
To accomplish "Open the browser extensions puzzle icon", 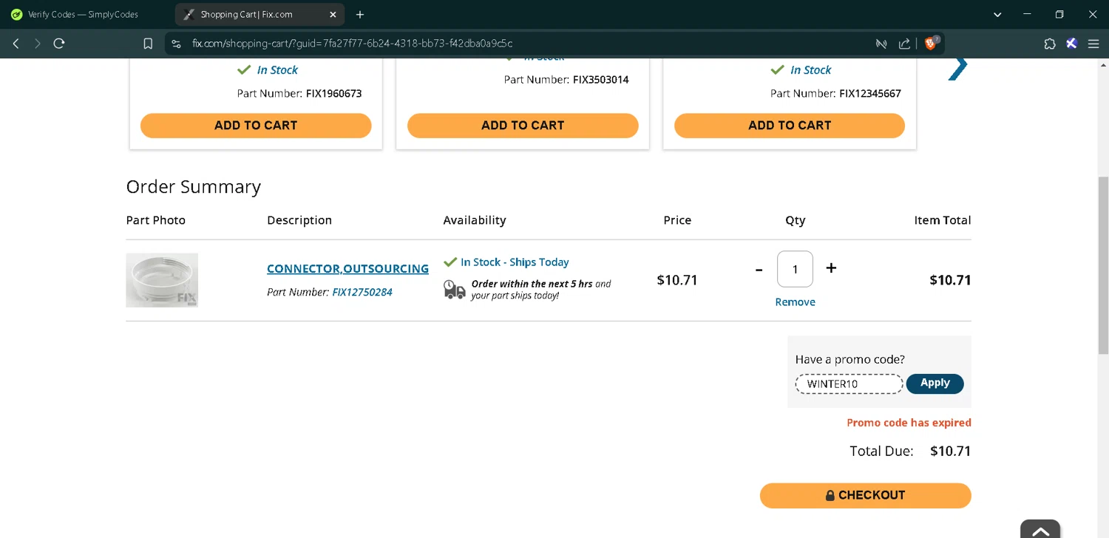I will coord(1050,44).
